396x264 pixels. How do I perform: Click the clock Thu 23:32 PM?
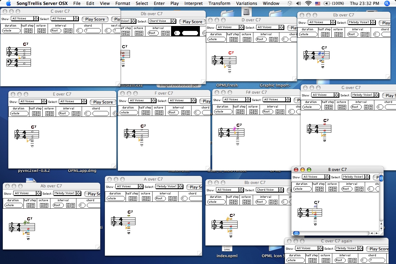pyautogui.click(x=364, y=3)
